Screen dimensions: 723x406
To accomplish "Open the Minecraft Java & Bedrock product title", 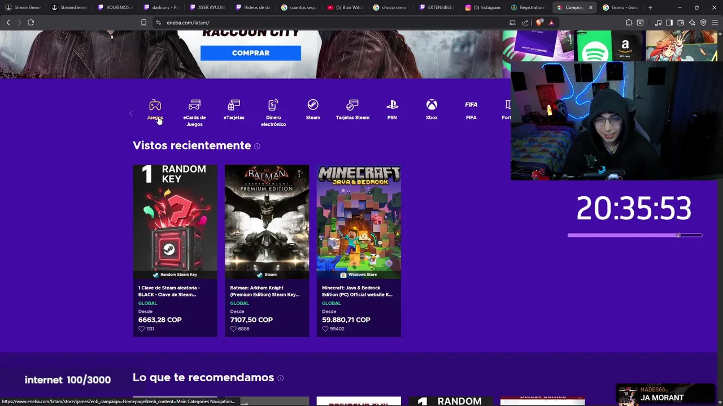I will [x=357, y=291].
